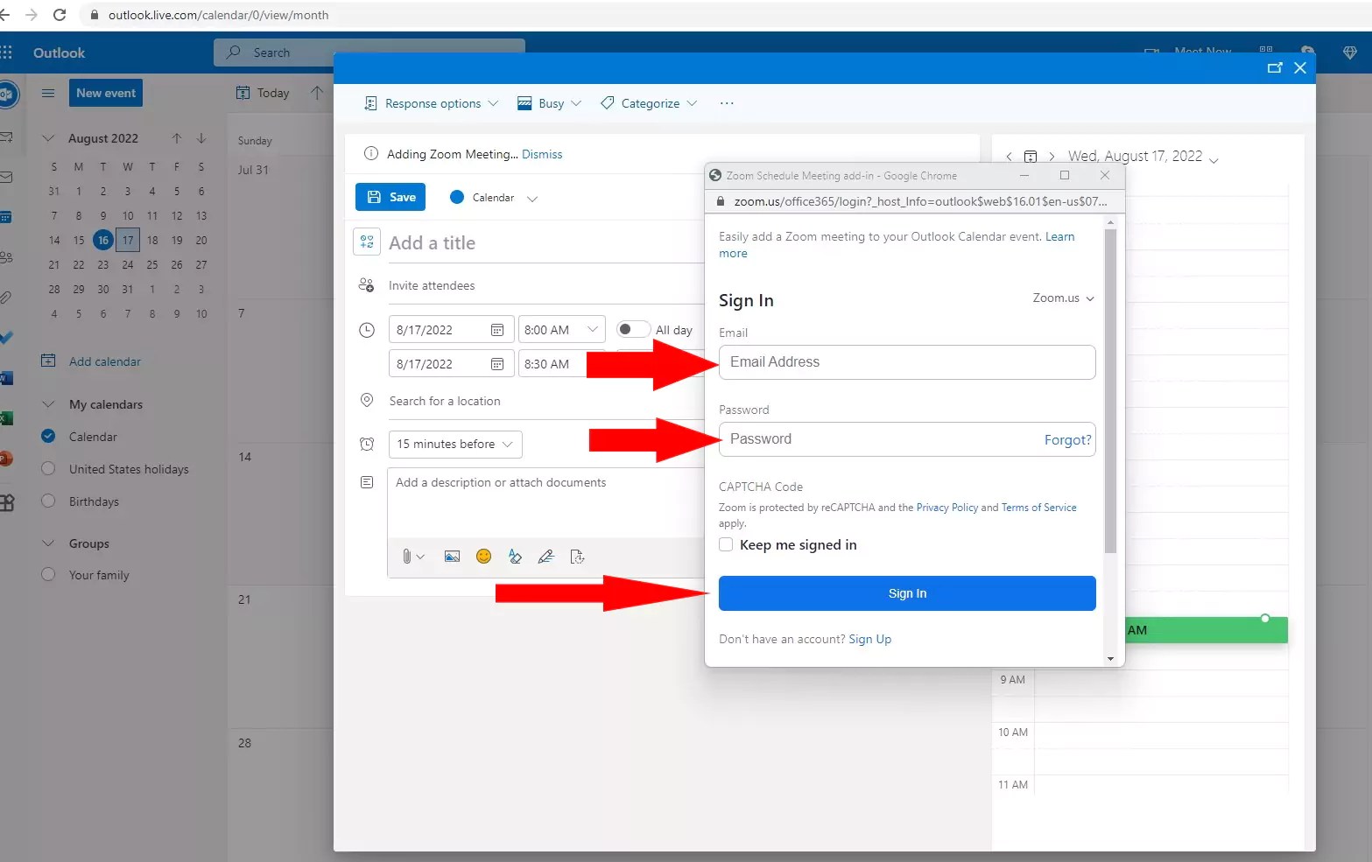This screenshot has height=862, width=1372.
Task: Click the Insert pictures inline icon
Action: (452, 556)
